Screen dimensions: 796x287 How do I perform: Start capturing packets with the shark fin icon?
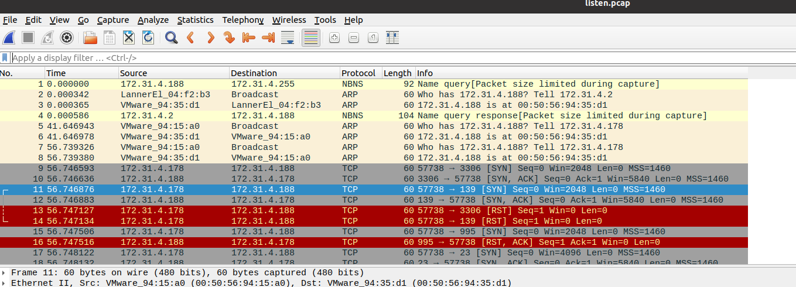pos(9,38)
